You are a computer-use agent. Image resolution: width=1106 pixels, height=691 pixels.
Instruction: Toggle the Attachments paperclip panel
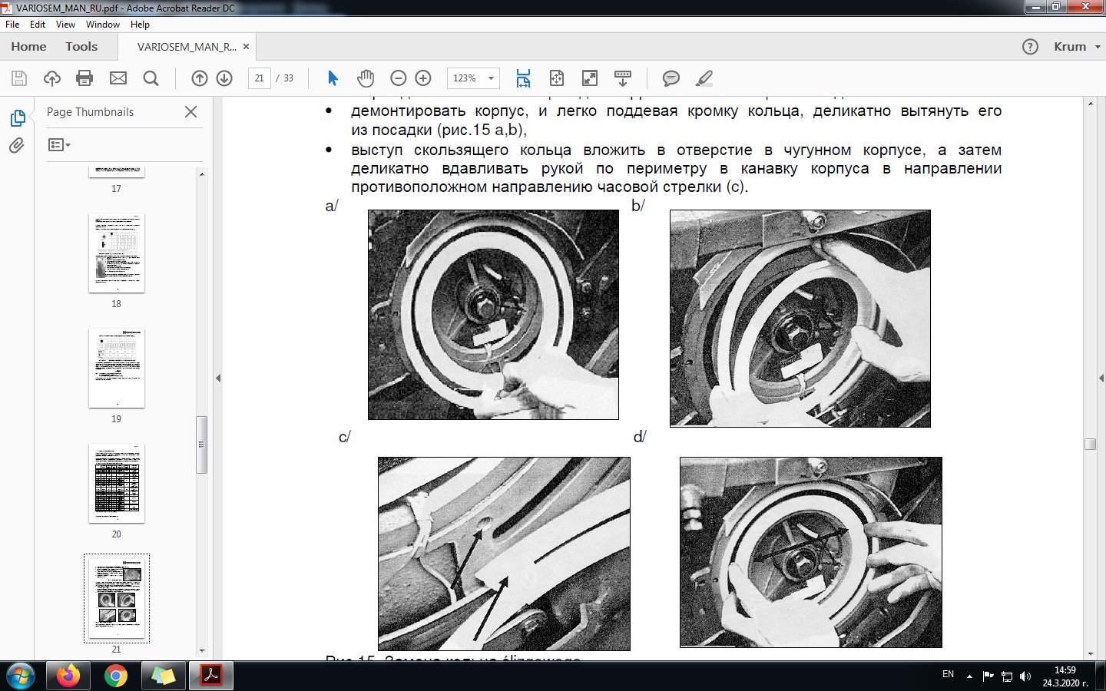click(17, 146)
